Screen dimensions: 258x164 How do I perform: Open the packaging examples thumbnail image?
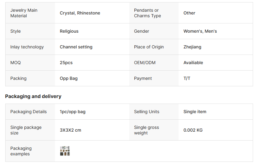click(65, 151)
